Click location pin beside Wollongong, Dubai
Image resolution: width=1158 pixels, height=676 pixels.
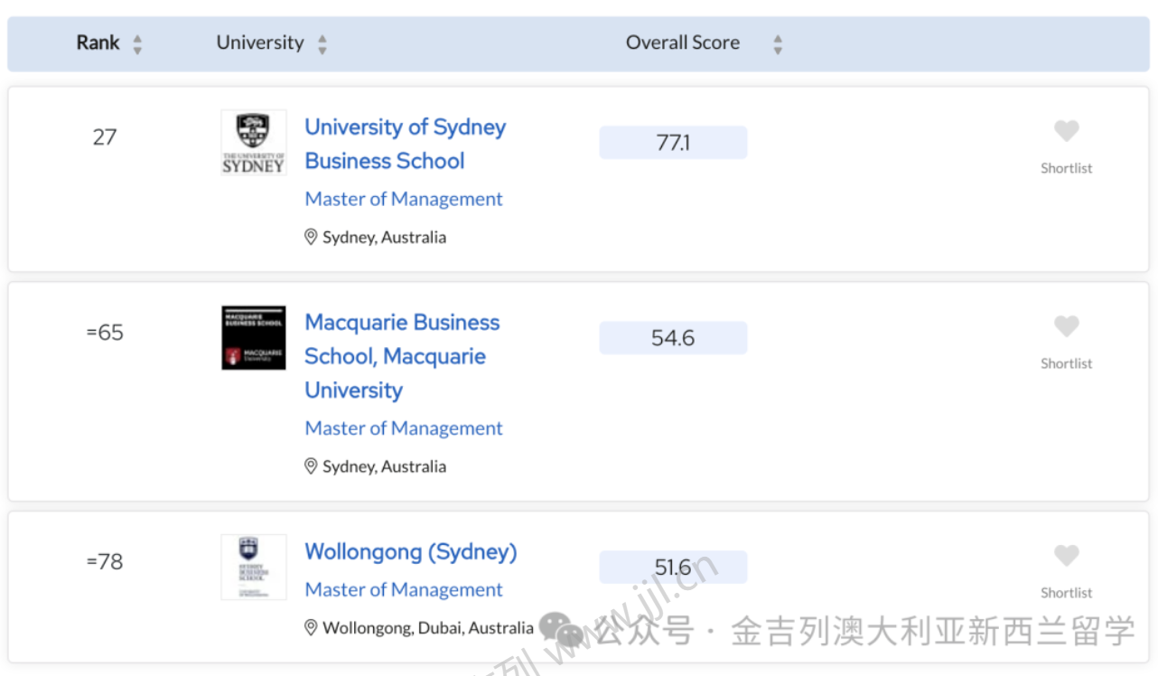(311, 627)
